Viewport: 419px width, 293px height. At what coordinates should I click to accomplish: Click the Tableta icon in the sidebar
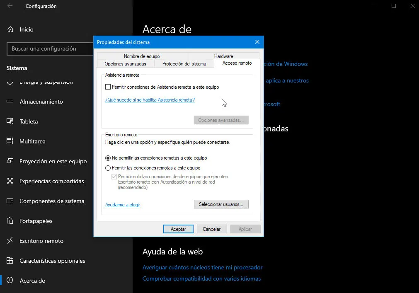pyautogui.click(x=10, y=121)
